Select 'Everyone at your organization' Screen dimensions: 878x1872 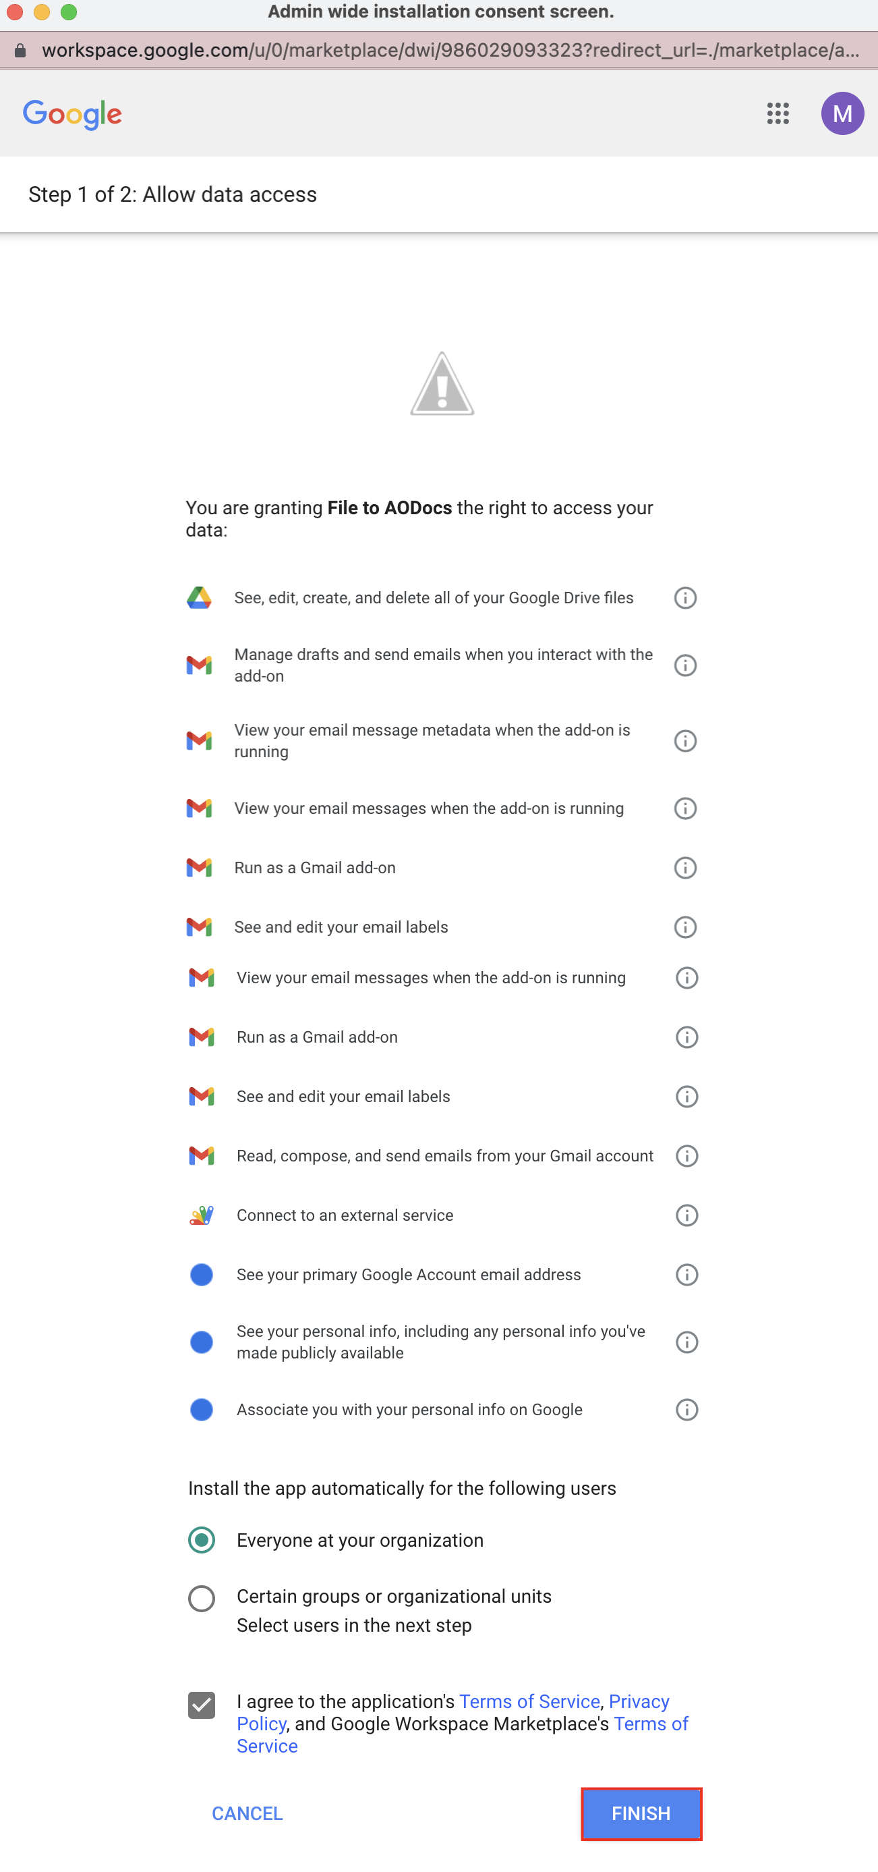pyautogui.click(x=201, y=1540)
